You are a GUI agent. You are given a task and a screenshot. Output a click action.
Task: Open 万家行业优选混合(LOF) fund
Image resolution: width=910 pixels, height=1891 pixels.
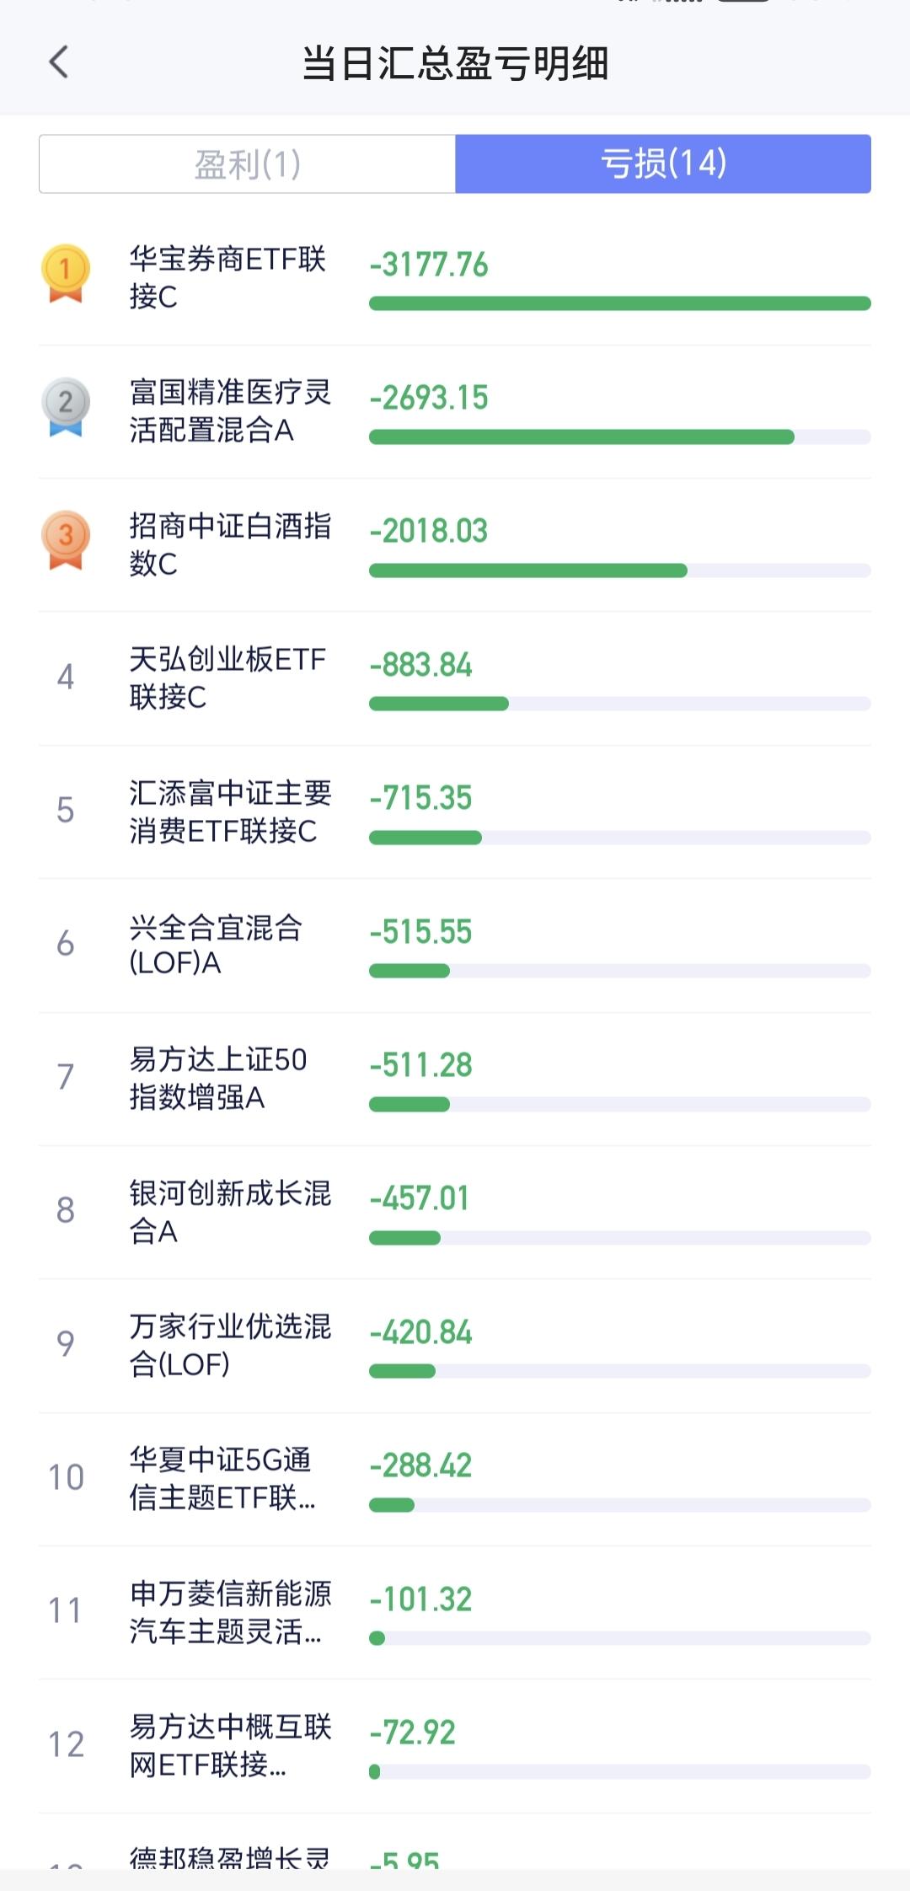[x=229, y=1345]
